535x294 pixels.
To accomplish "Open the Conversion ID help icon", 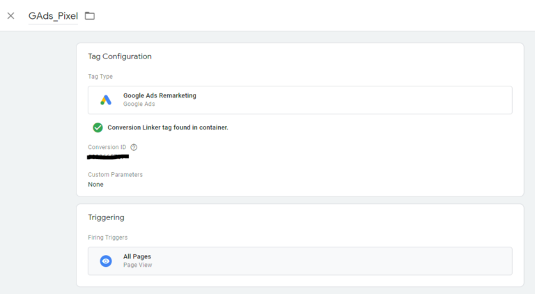I will point(134,147).
